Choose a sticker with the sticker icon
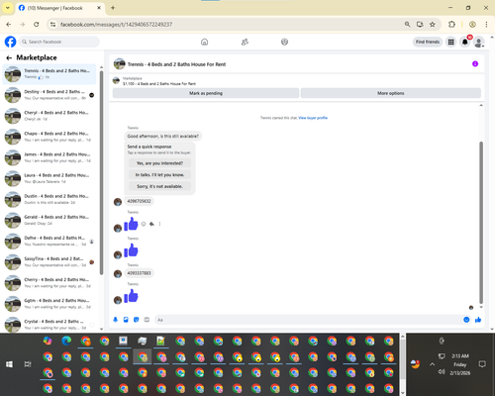 coord(137,320)
